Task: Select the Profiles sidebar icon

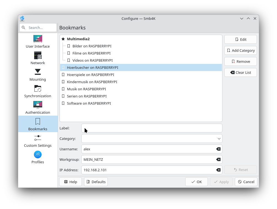Action: (x=38, y=154)
